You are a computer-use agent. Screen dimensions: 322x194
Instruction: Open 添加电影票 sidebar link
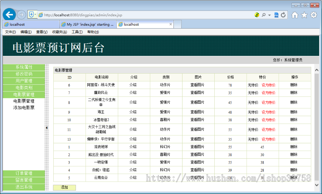[24, 108]
